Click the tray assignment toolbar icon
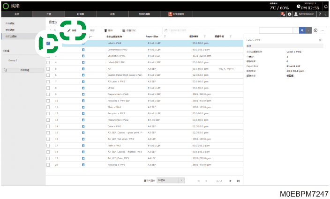The height and width of the screenshot is (199, 330). click(x=124, y=30)
